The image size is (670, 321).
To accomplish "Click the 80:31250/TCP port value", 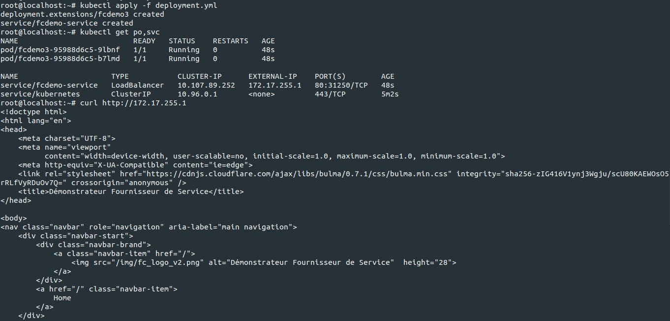I will click(x=341, y=85).
